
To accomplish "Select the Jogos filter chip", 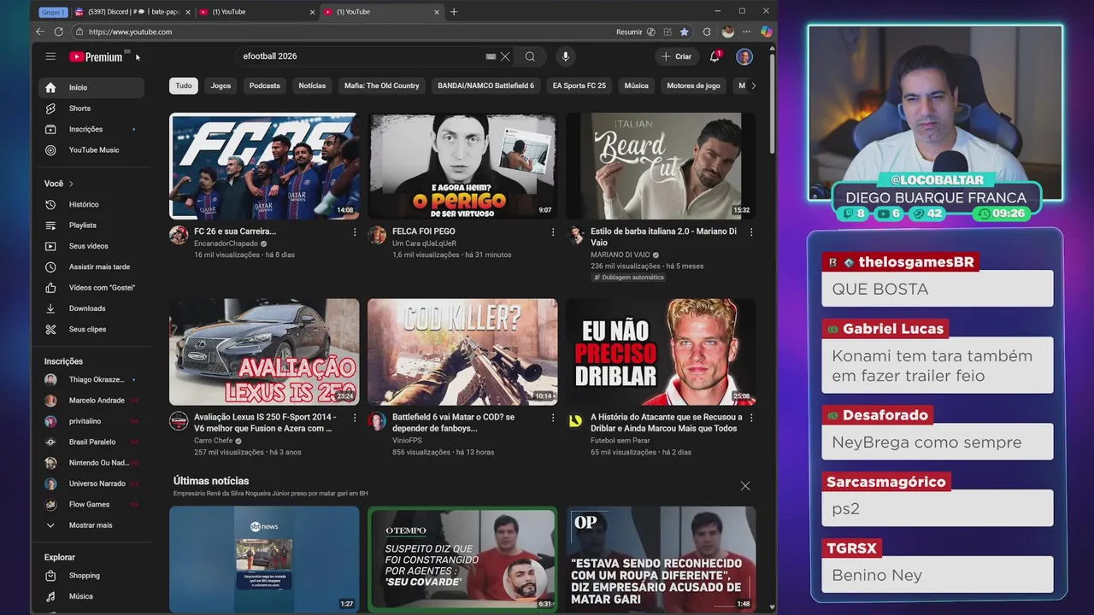I will coord(221,85).
